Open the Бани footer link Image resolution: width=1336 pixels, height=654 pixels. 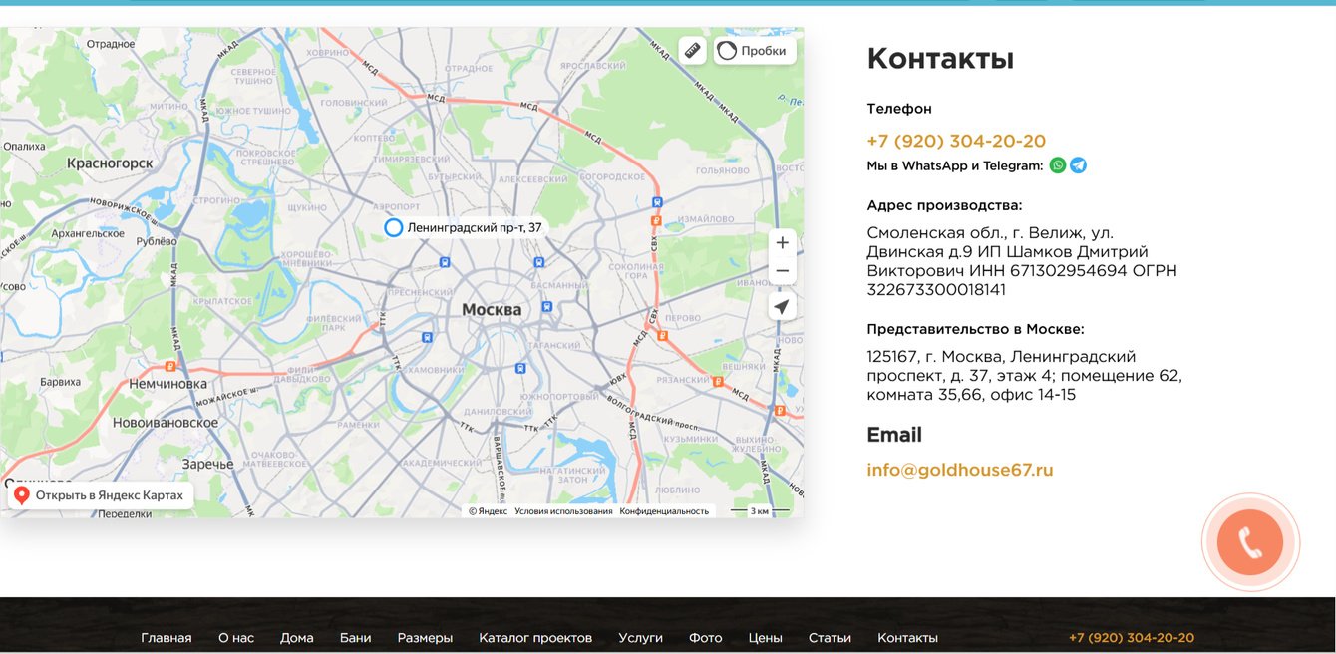(355, 638)
